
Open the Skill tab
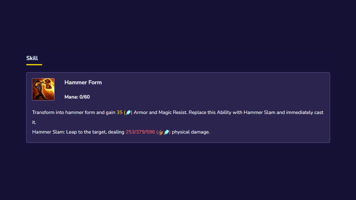(32, 58)
